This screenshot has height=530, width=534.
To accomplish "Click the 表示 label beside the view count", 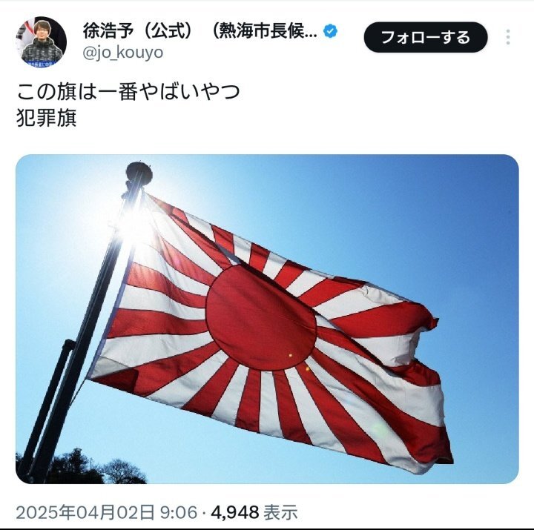I will pos(281,512).
